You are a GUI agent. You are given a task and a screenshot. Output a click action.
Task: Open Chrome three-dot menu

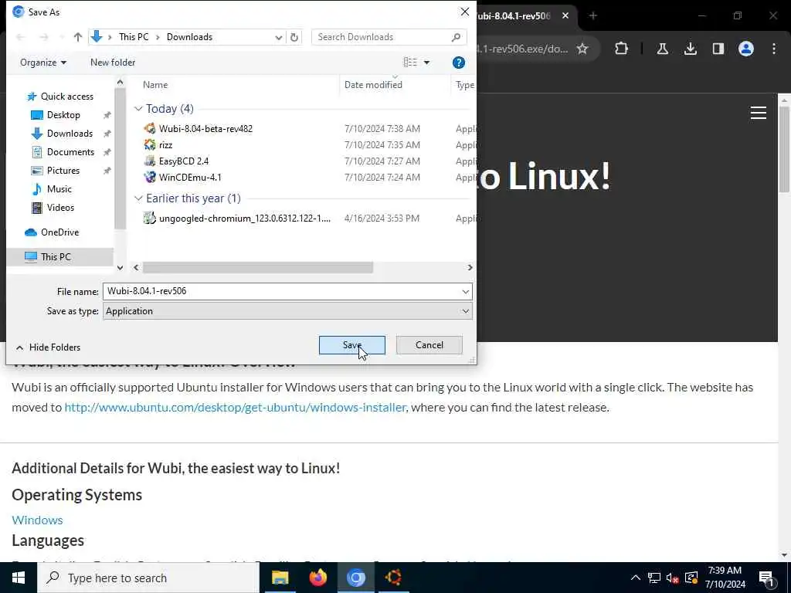tap(774, 49)
